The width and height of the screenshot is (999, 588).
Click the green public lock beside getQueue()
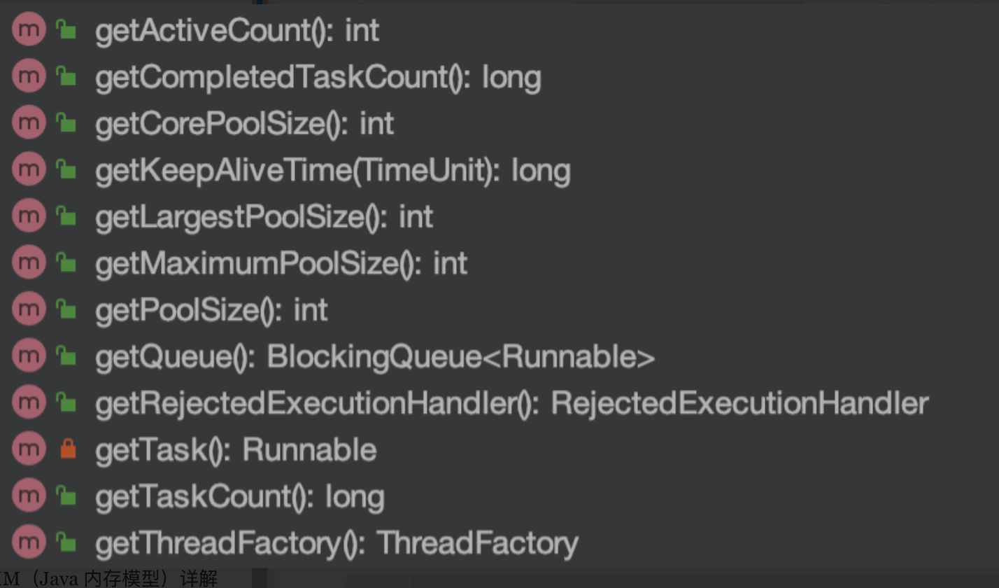tap(66, 357)
